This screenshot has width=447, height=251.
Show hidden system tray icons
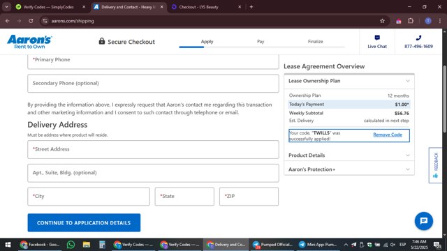346,245
